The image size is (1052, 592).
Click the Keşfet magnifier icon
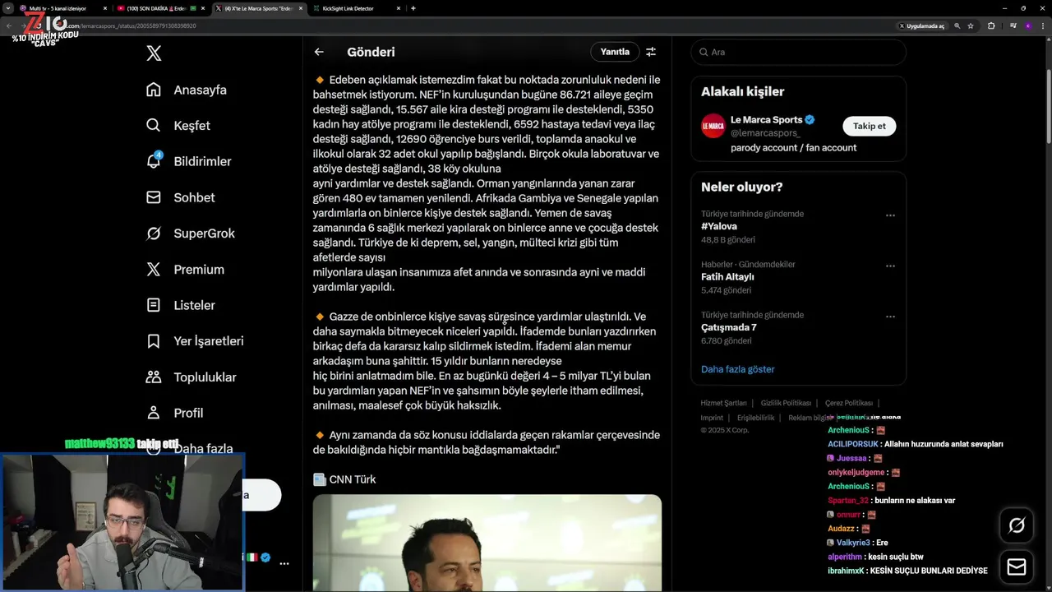click(154, 126)
